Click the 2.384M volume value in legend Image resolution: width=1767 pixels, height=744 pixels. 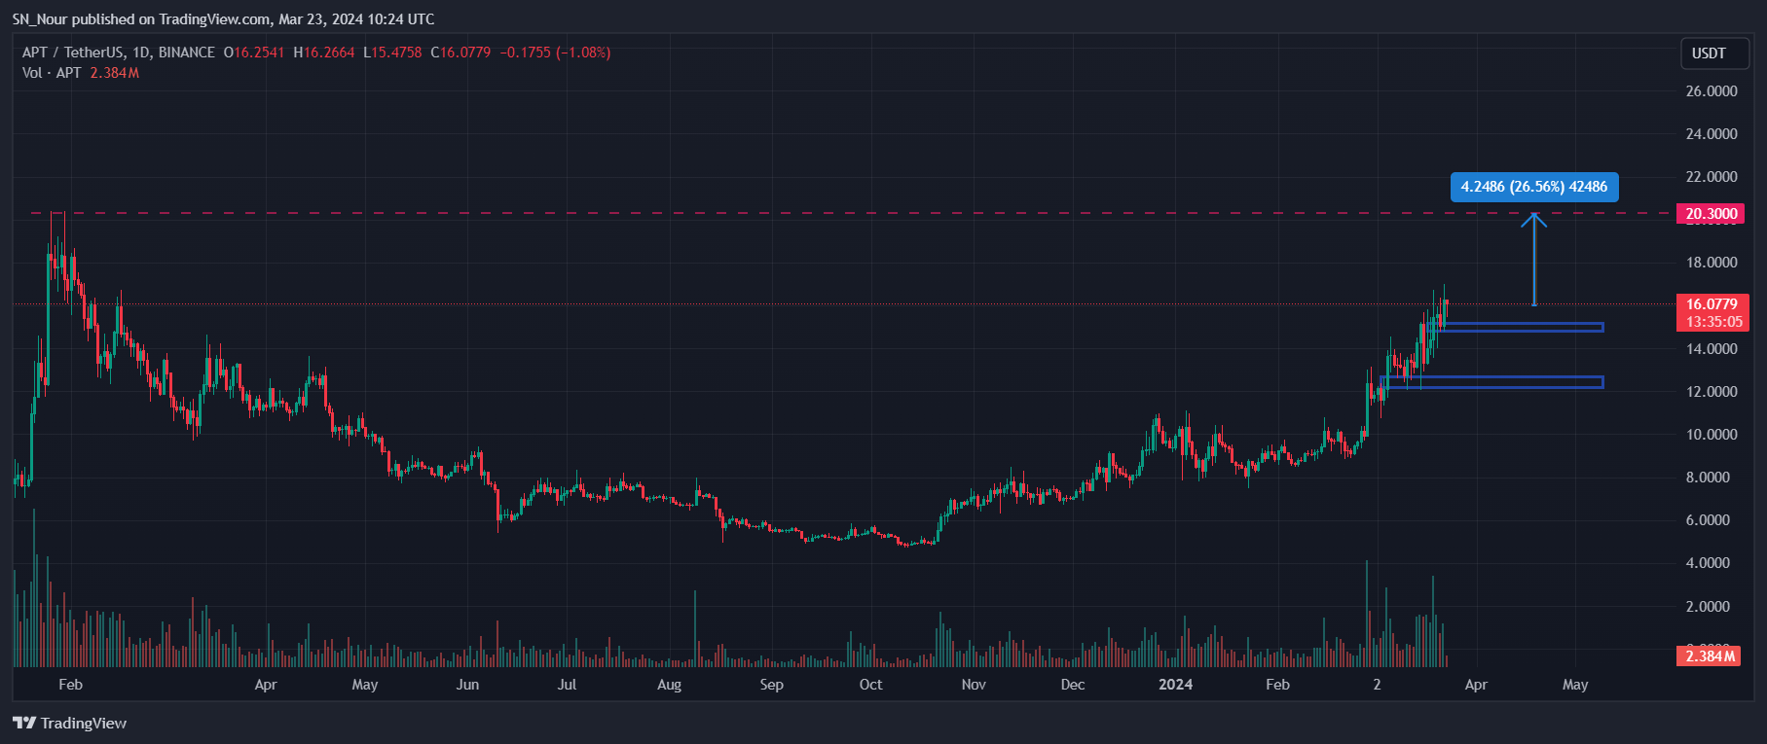pos(114,73)
